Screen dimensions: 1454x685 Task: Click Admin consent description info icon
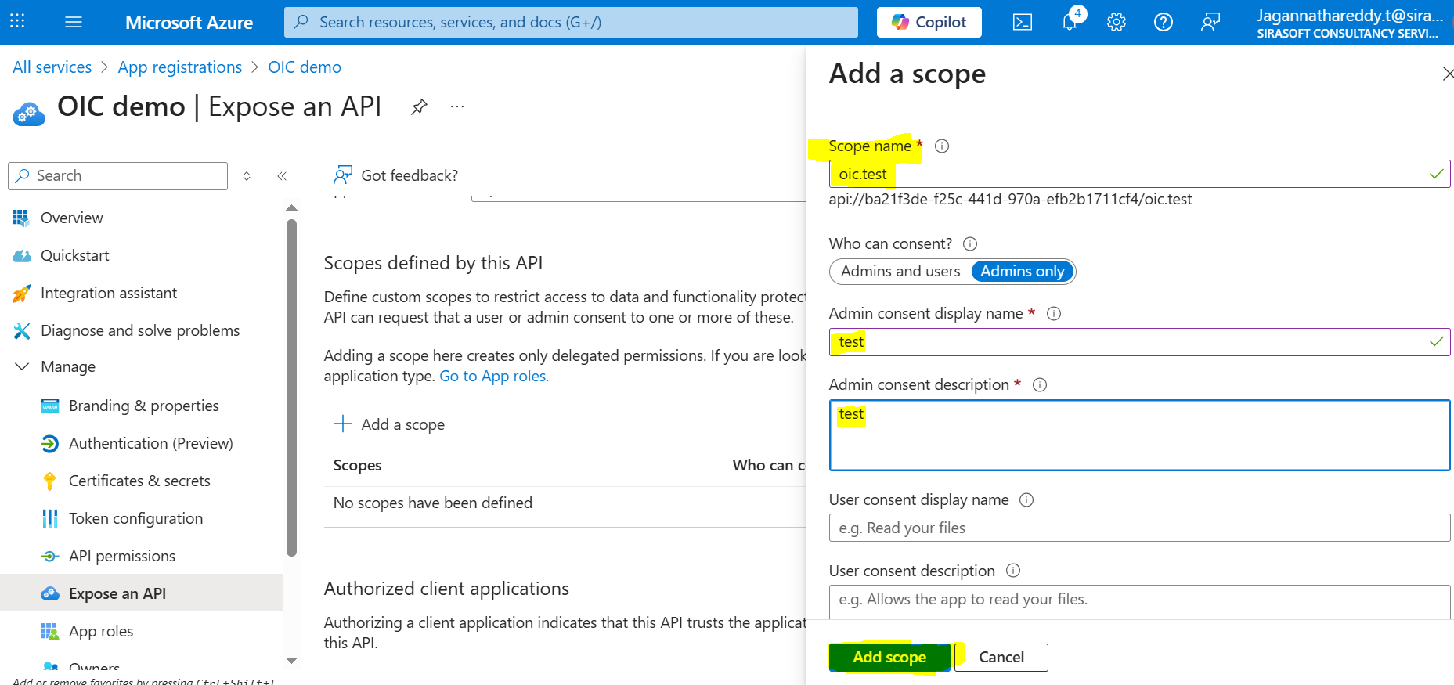tap(1040, 384)
